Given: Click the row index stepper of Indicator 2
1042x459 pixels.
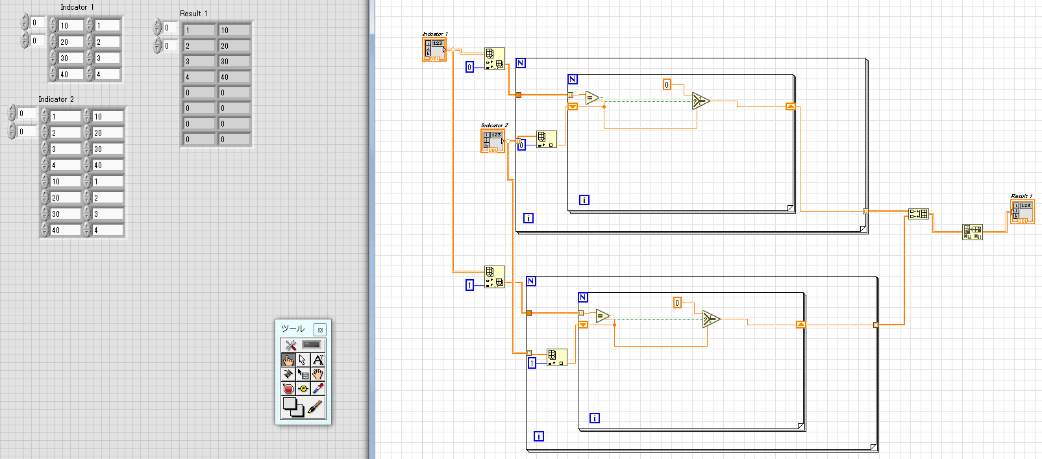Looking at the screenshot, I should click(12, 113).
